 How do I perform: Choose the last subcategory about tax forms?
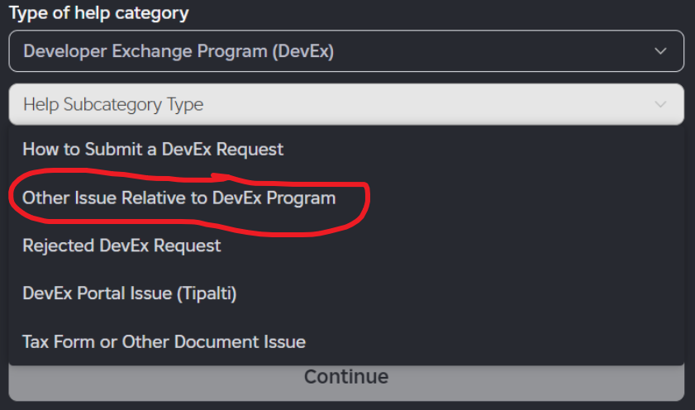pos(164,341)
